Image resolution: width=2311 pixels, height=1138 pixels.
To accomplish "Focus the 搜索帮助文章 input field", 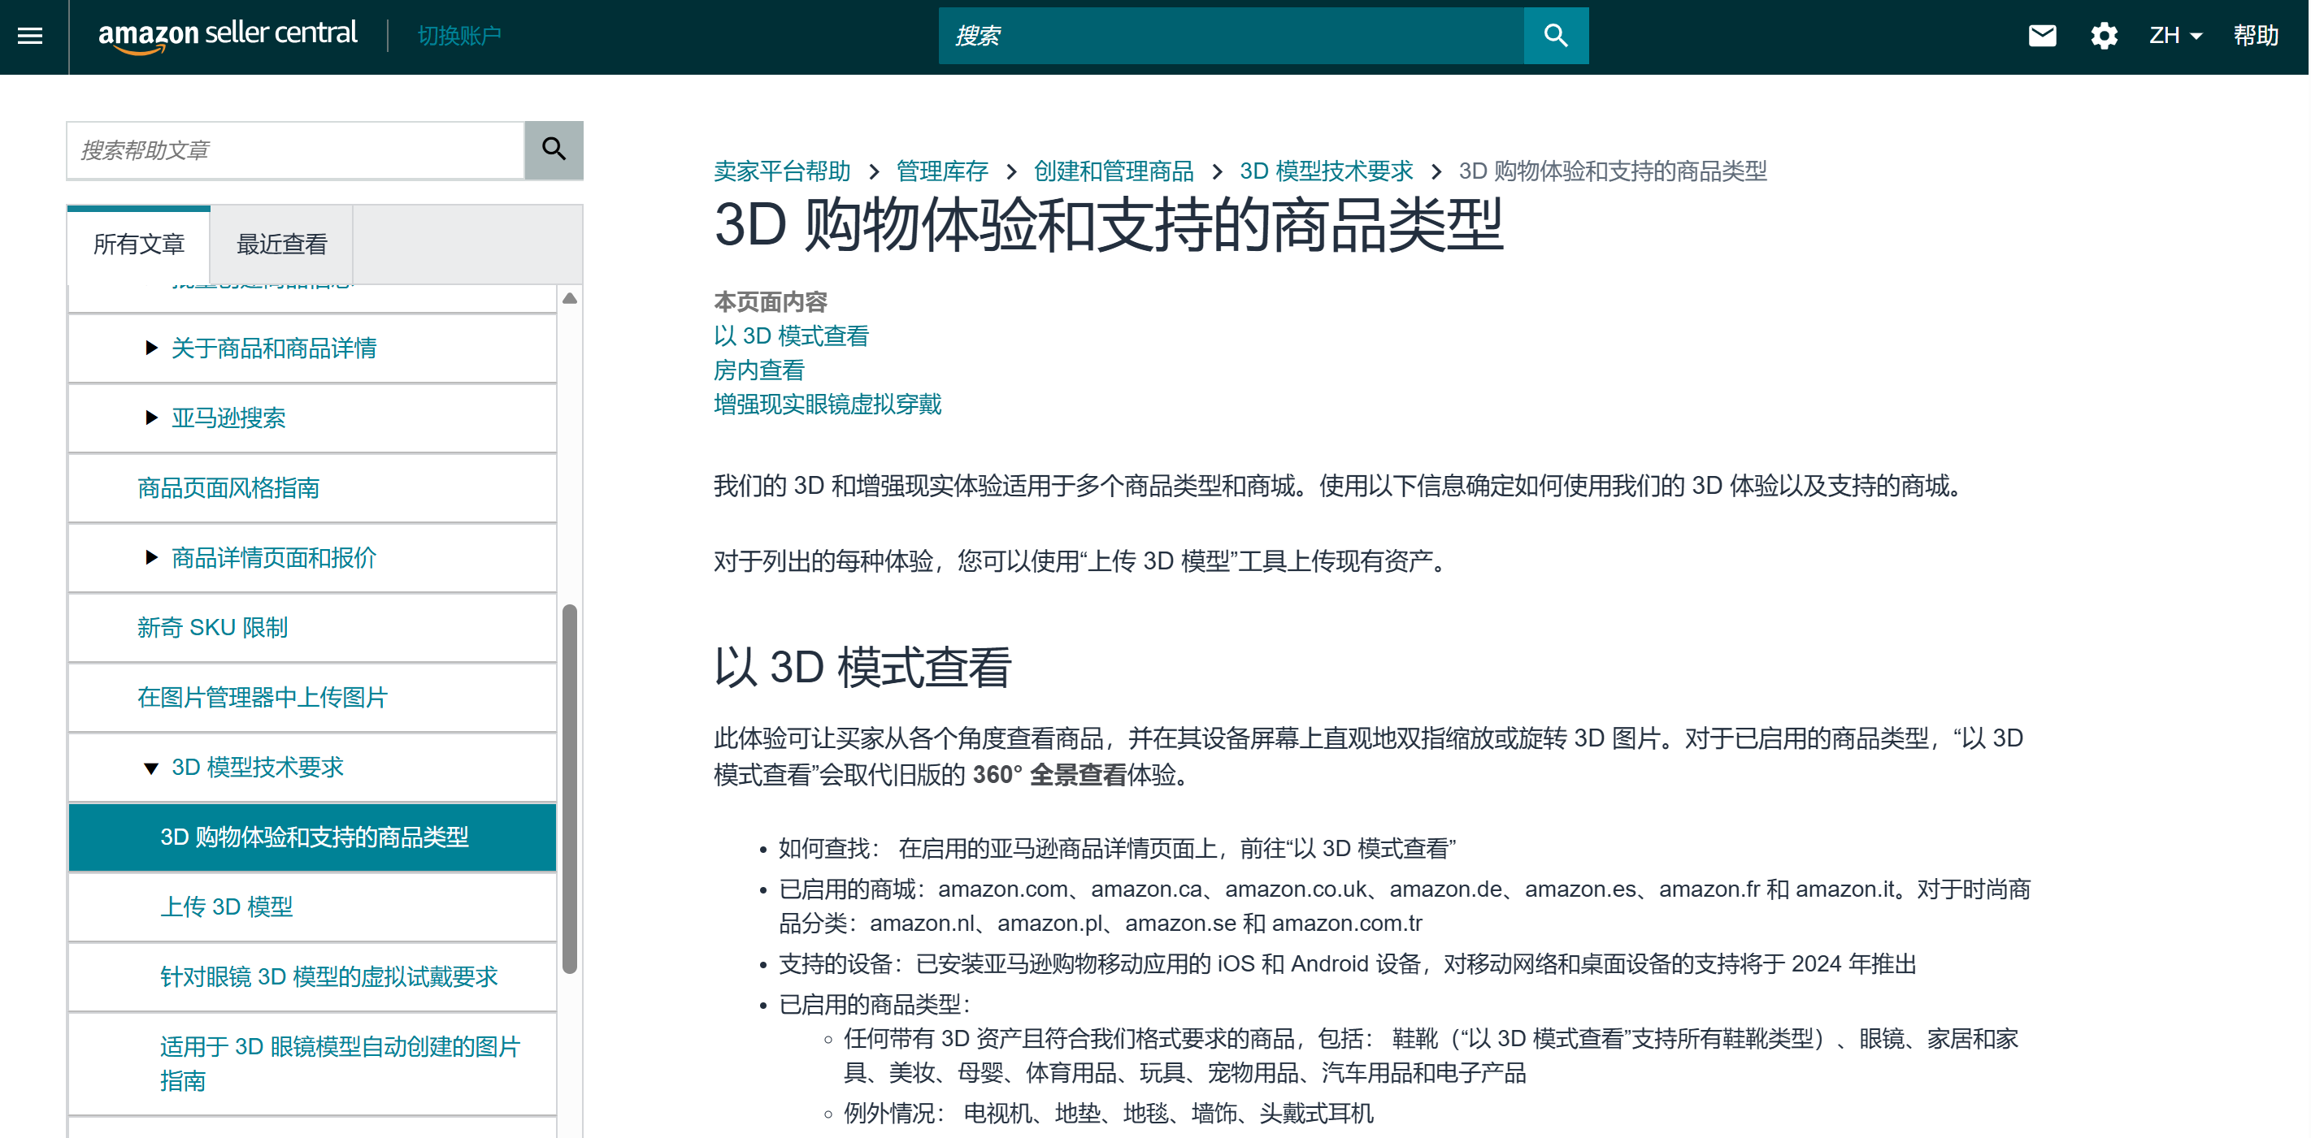I will 295,149.
